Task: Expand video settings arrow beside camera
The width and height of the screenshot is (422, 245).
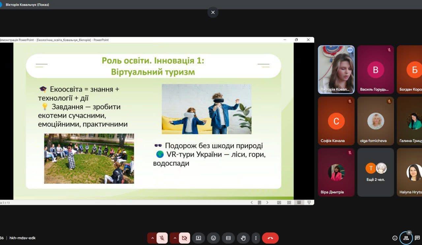Action: [175, 238]
